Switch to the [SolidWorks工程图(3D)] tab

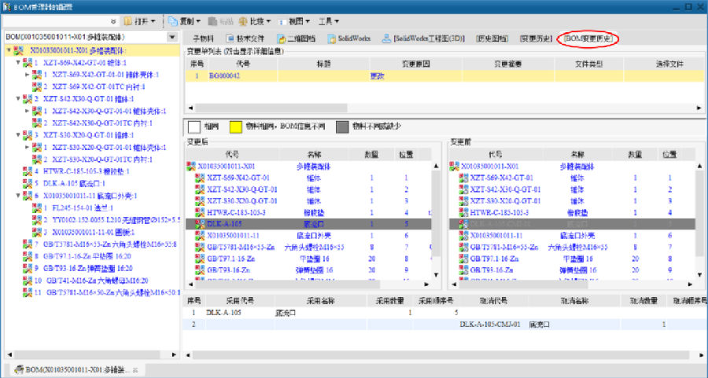click(x=423, y=39)
